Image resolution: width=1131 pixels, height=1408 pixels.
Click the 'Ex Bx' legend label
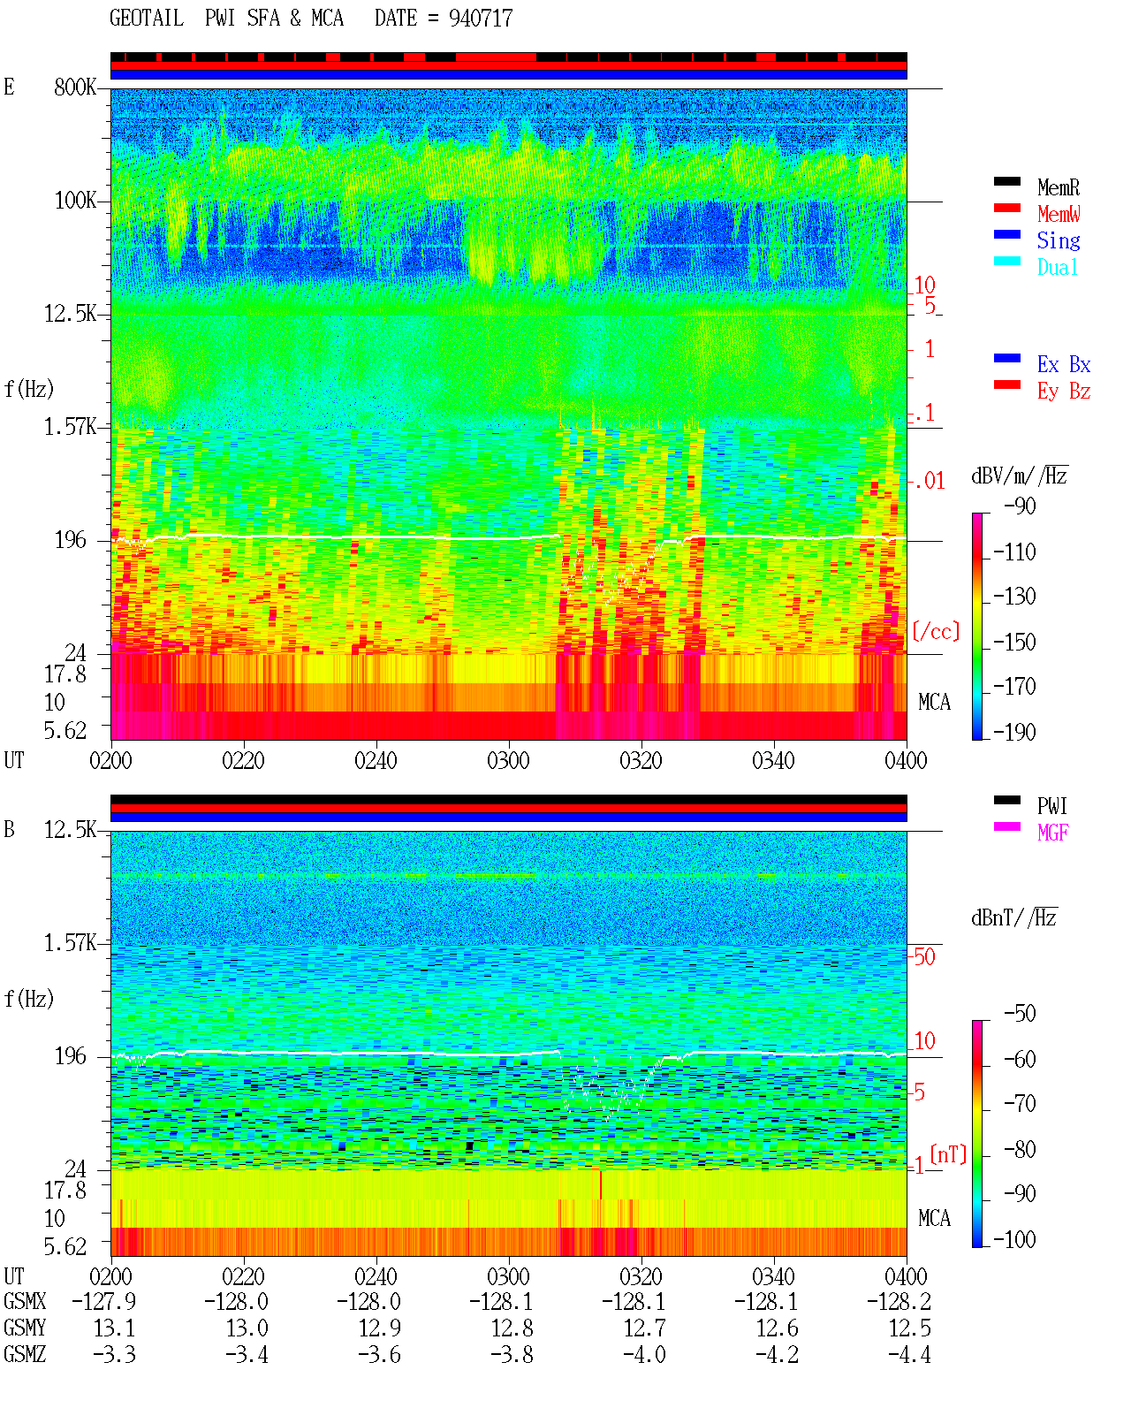point(1064,364)
